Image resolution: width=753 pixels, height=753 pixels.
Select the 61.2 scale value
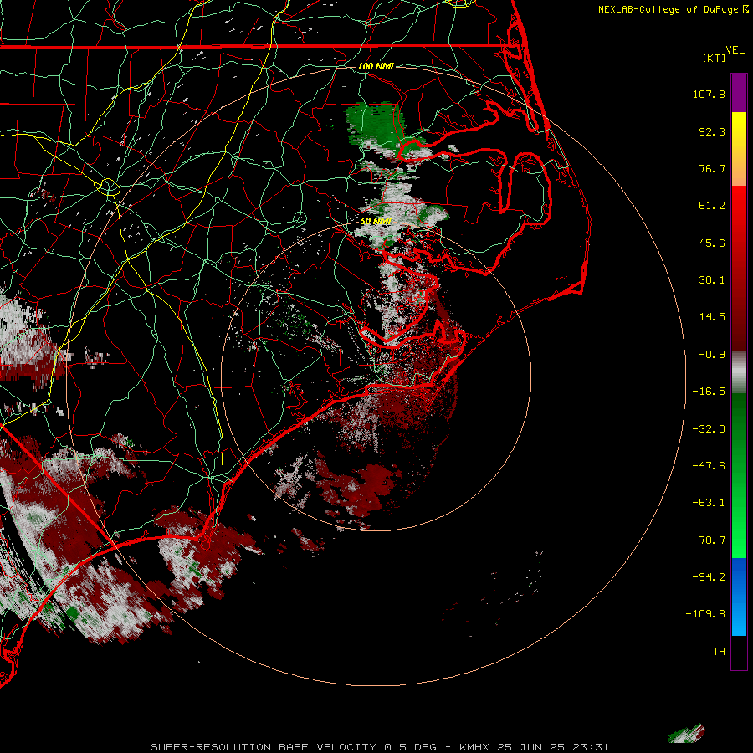point(712,206)
